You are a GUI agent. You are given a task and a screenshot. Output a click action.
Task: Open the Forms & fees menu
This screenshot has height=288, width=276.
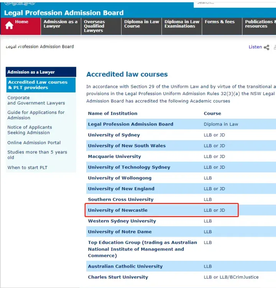pyautogui.click(x=222, y=26)
